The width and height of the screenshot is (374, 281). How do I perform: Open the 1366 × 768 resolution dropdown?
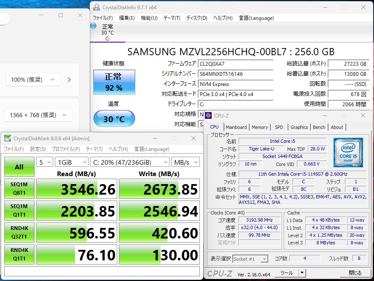38,115
